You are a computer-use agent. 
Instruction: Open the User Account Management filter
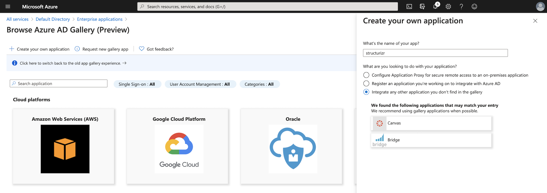[200, 84]
